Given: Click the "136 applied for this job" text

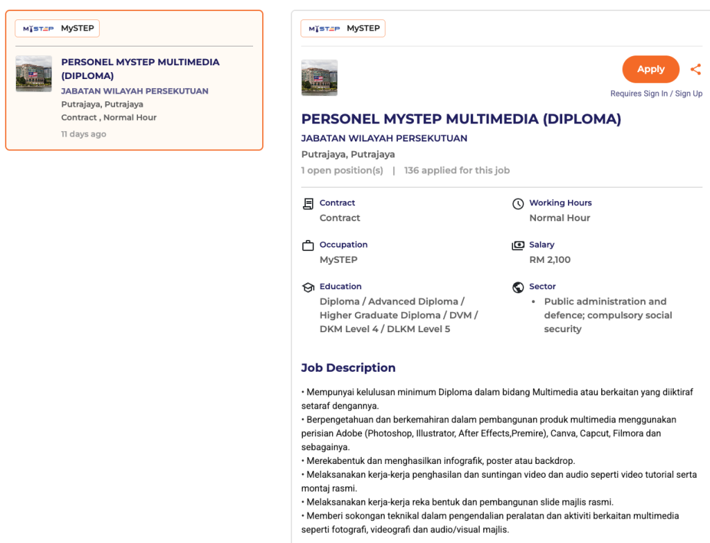Looking at the screenshot, I should point(457,170).
